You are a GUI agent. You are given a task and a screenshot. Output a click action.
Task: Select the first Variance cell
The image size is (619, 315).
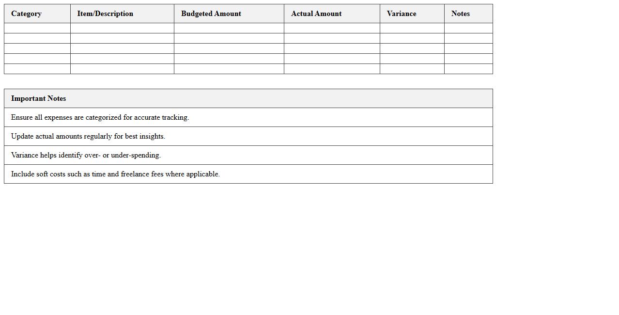(x=412, y=28)
